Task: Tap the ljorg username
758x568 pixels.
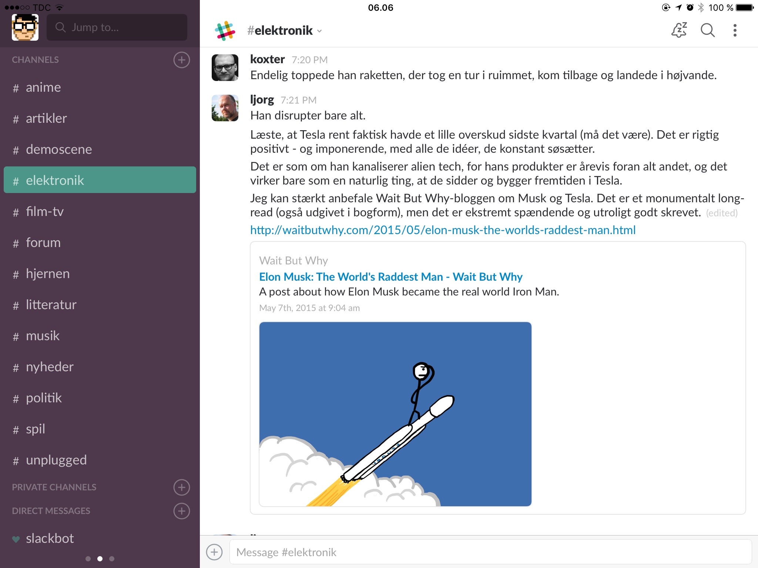Action: 262,100
